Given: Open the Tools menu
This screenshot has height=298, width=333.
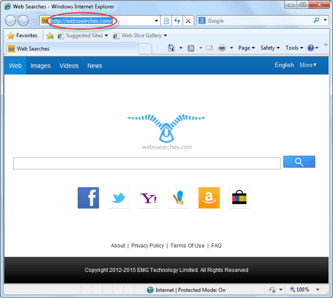Looking at the screenshot, I should click(294, 48).
